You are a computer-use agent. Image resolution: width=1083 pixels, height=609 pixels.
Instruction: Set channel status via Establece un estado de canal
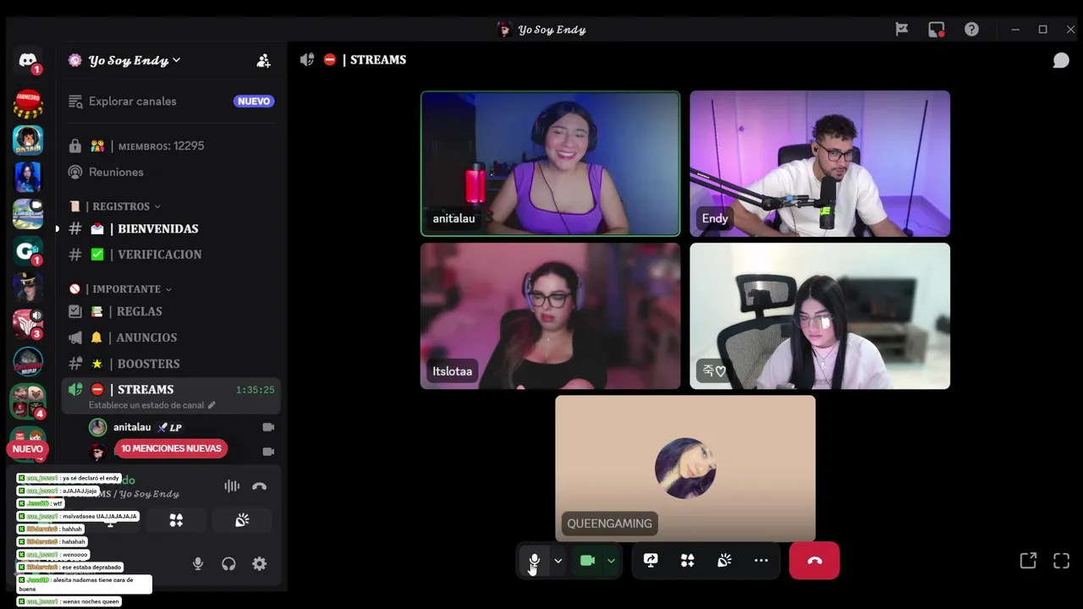(151, 405)
